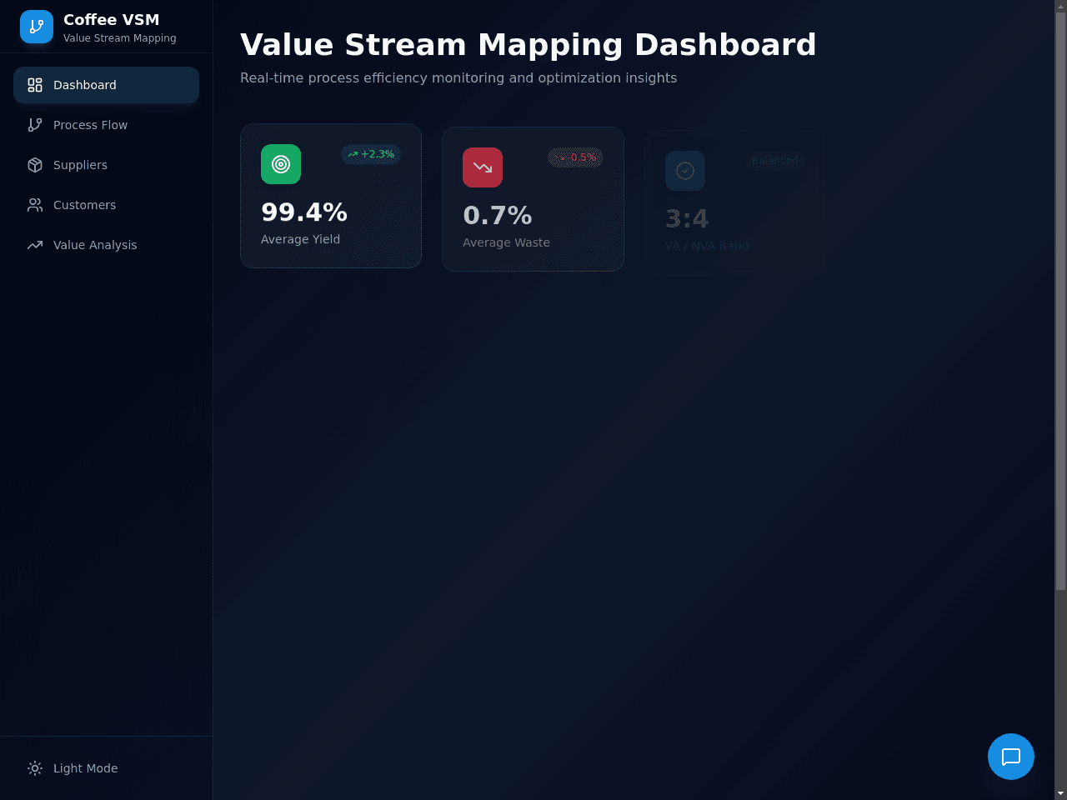The height and width of the screenshot is (800, 1067).
Task: Select the 0.7% waste value
Action: (498, 216)
